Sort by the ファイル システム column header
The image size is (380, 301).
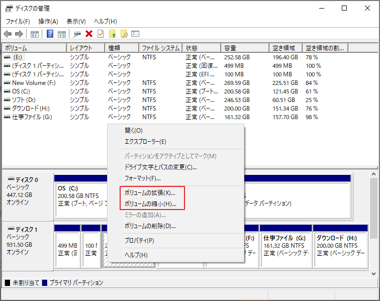[x=161, y=48]
